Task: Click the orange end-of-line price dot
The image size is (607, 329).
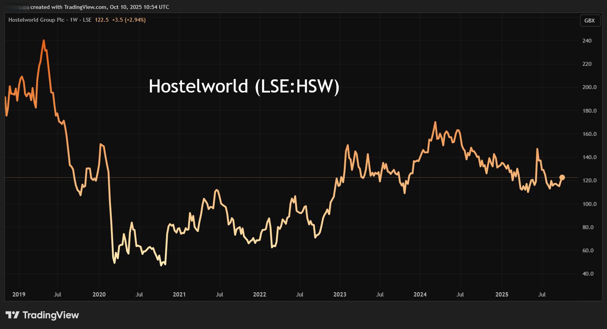Action: click(562, 178)
